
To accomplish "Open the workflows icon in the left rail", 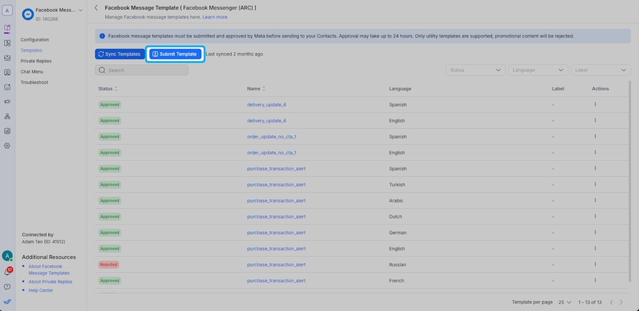I will 7,116.
